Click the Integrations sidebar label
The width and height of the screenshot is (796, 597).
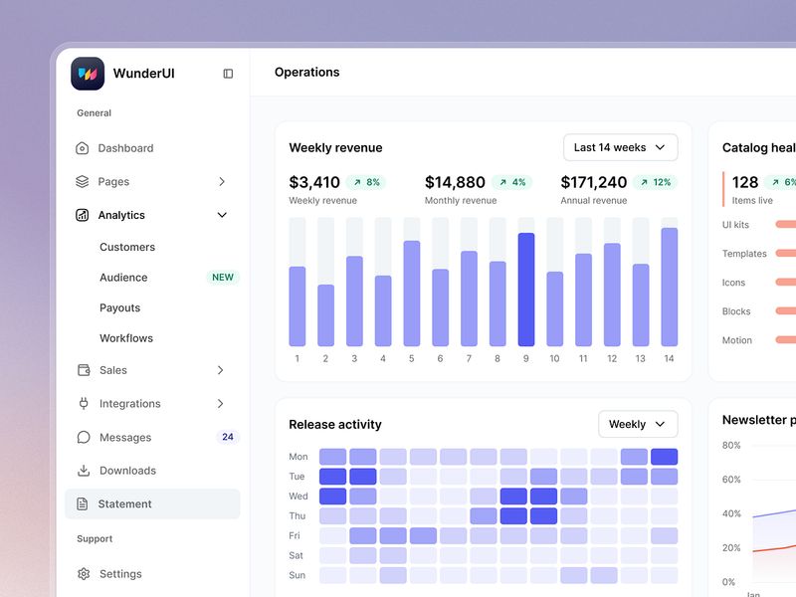pyautogui.click(x=130, y=404)
